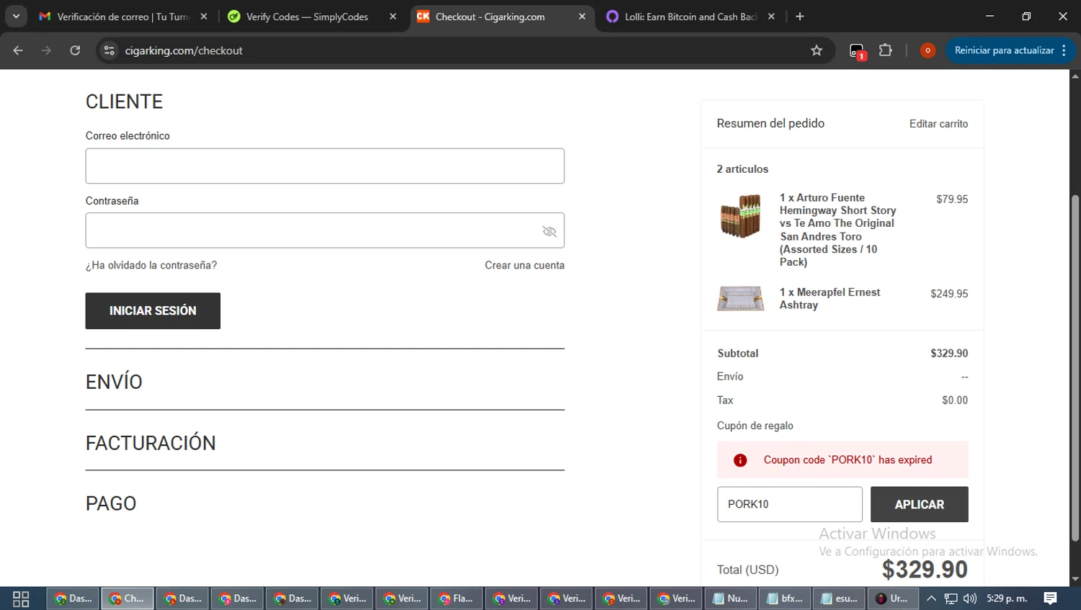Reload the checkout page

click(x=75, y=50)
